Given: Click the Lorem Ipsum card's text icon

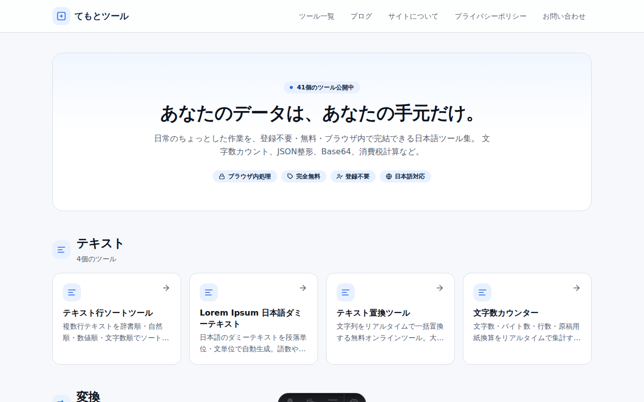Looking at the screenshot, I should (x=209, y=292).
